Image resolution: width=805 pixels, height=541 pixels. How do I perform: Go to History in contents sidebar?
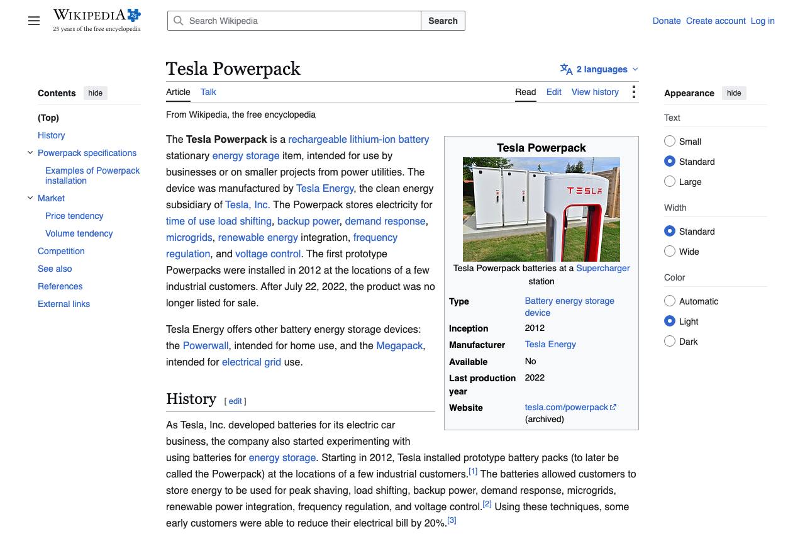tap(52, 135)
